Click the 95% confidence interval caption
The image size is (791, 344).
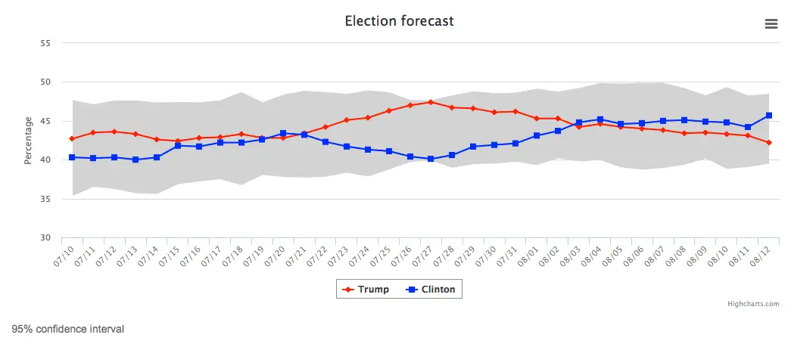tap(67, 330)
